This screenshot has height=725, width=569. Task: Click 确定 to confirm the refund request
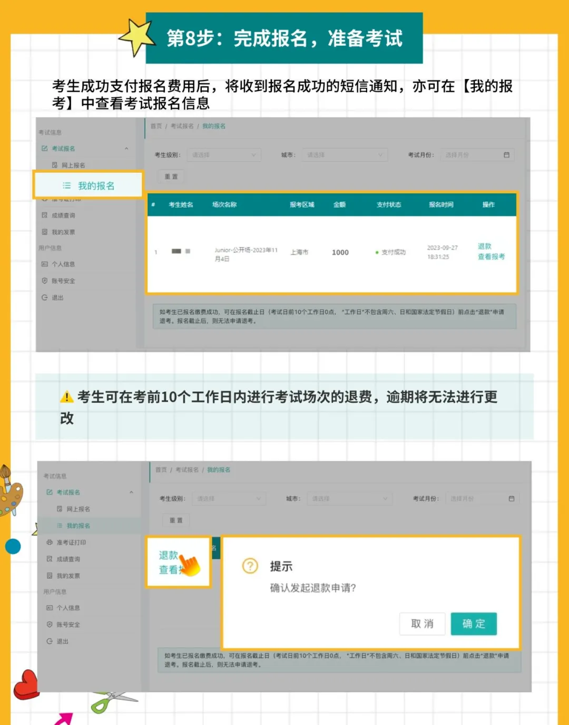(x=474, y=624)
